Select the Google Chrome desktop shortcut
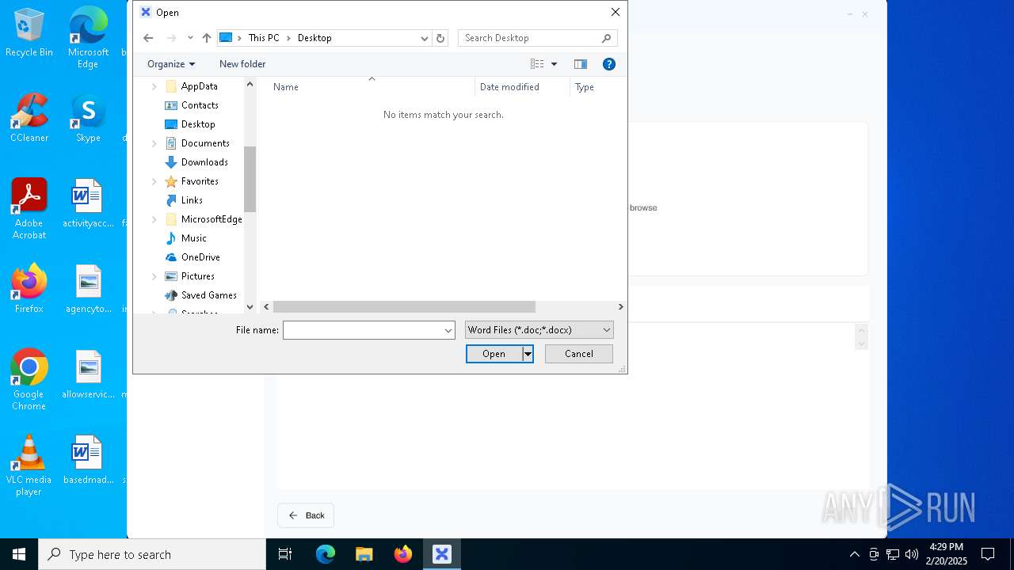1014x570 pixels. coord(29,380)
